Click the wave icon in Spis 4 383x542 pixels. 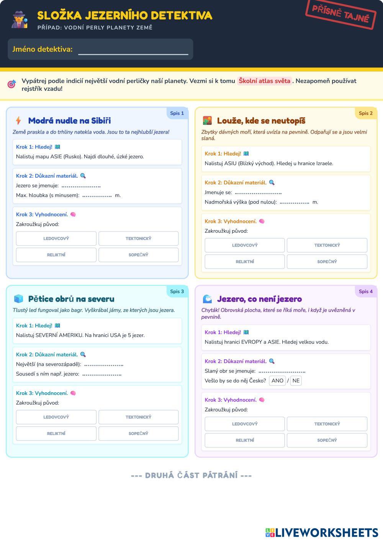click(207, 299)
